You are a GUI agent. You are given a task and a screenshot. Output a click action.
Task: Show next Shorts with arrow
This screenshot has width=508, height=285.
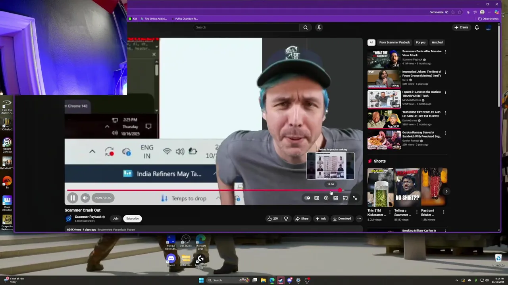pyautogui.click(x=446, y=192)
